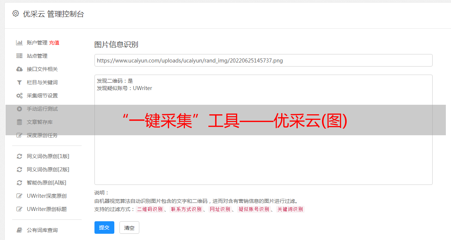Image resolution: width=451 pixels, height=240 pixels.
Task: Click the edit icon for UWriter深度原创
Action: pyautogui.click(x=19, y=196)
